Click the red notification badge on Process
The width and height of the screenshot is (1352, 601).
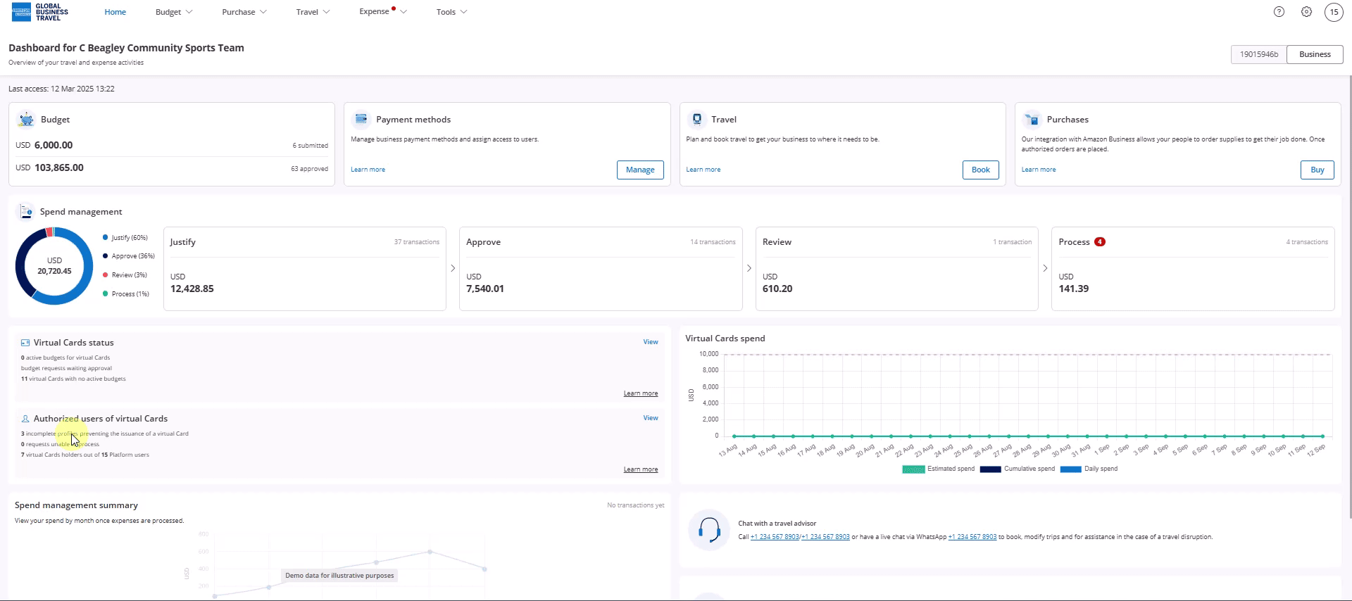(1100, 241)
